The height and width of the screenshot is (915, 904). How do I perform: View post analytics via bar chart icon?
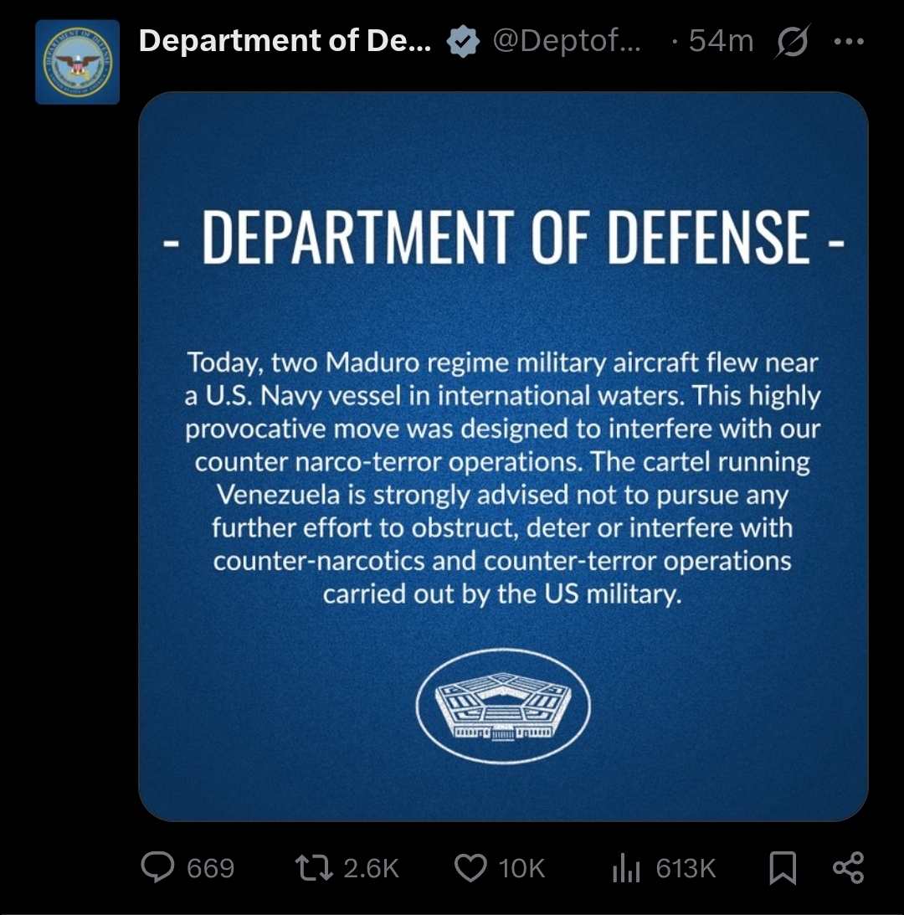626,869
